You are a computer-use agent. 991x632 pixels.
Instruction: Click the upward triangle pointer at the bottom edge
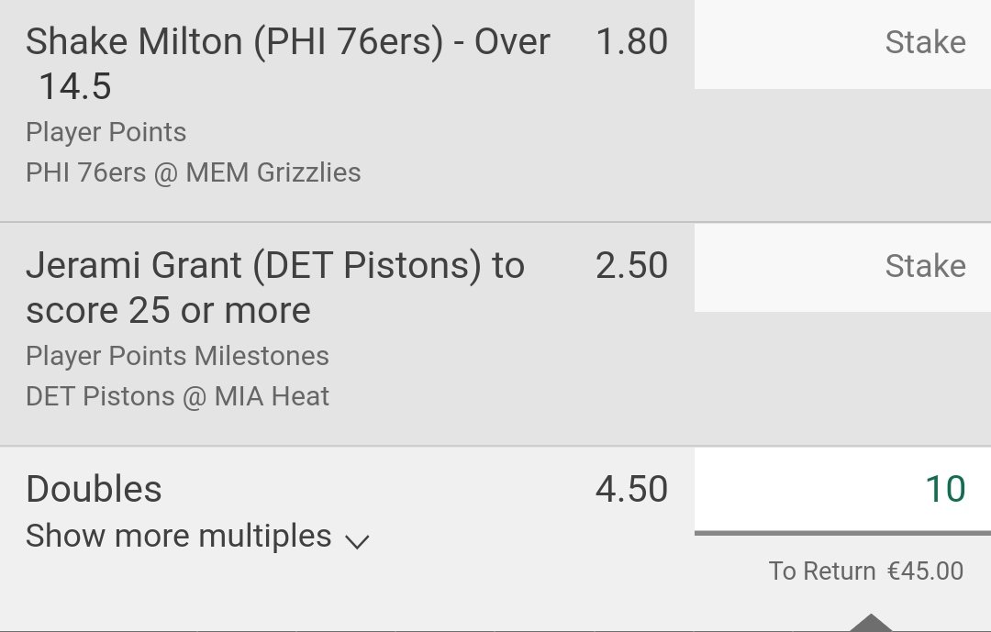(870, 623)
